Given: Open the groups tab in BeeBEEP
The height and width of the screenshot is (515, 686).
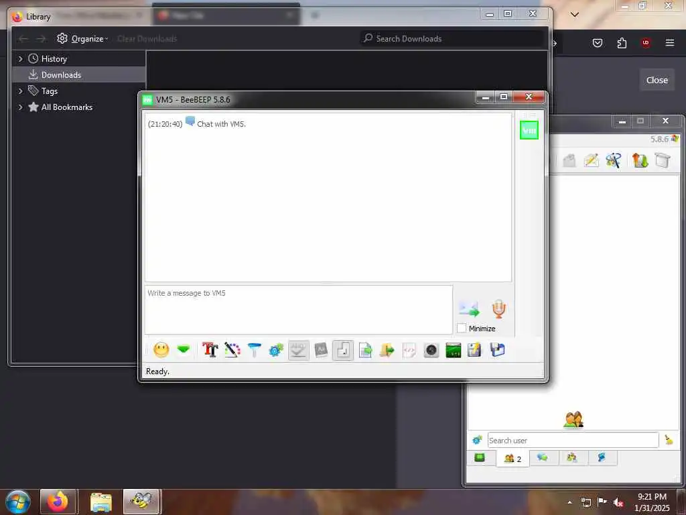Looking at the screenshot, I should [x=572, y=457].
